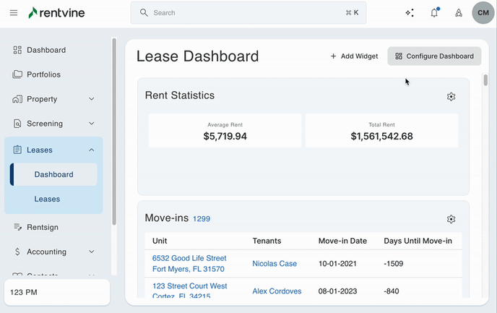Screen dimensions: 497x313
Task: Open Move-ins widget settings gear
Action: click(451, 220)
